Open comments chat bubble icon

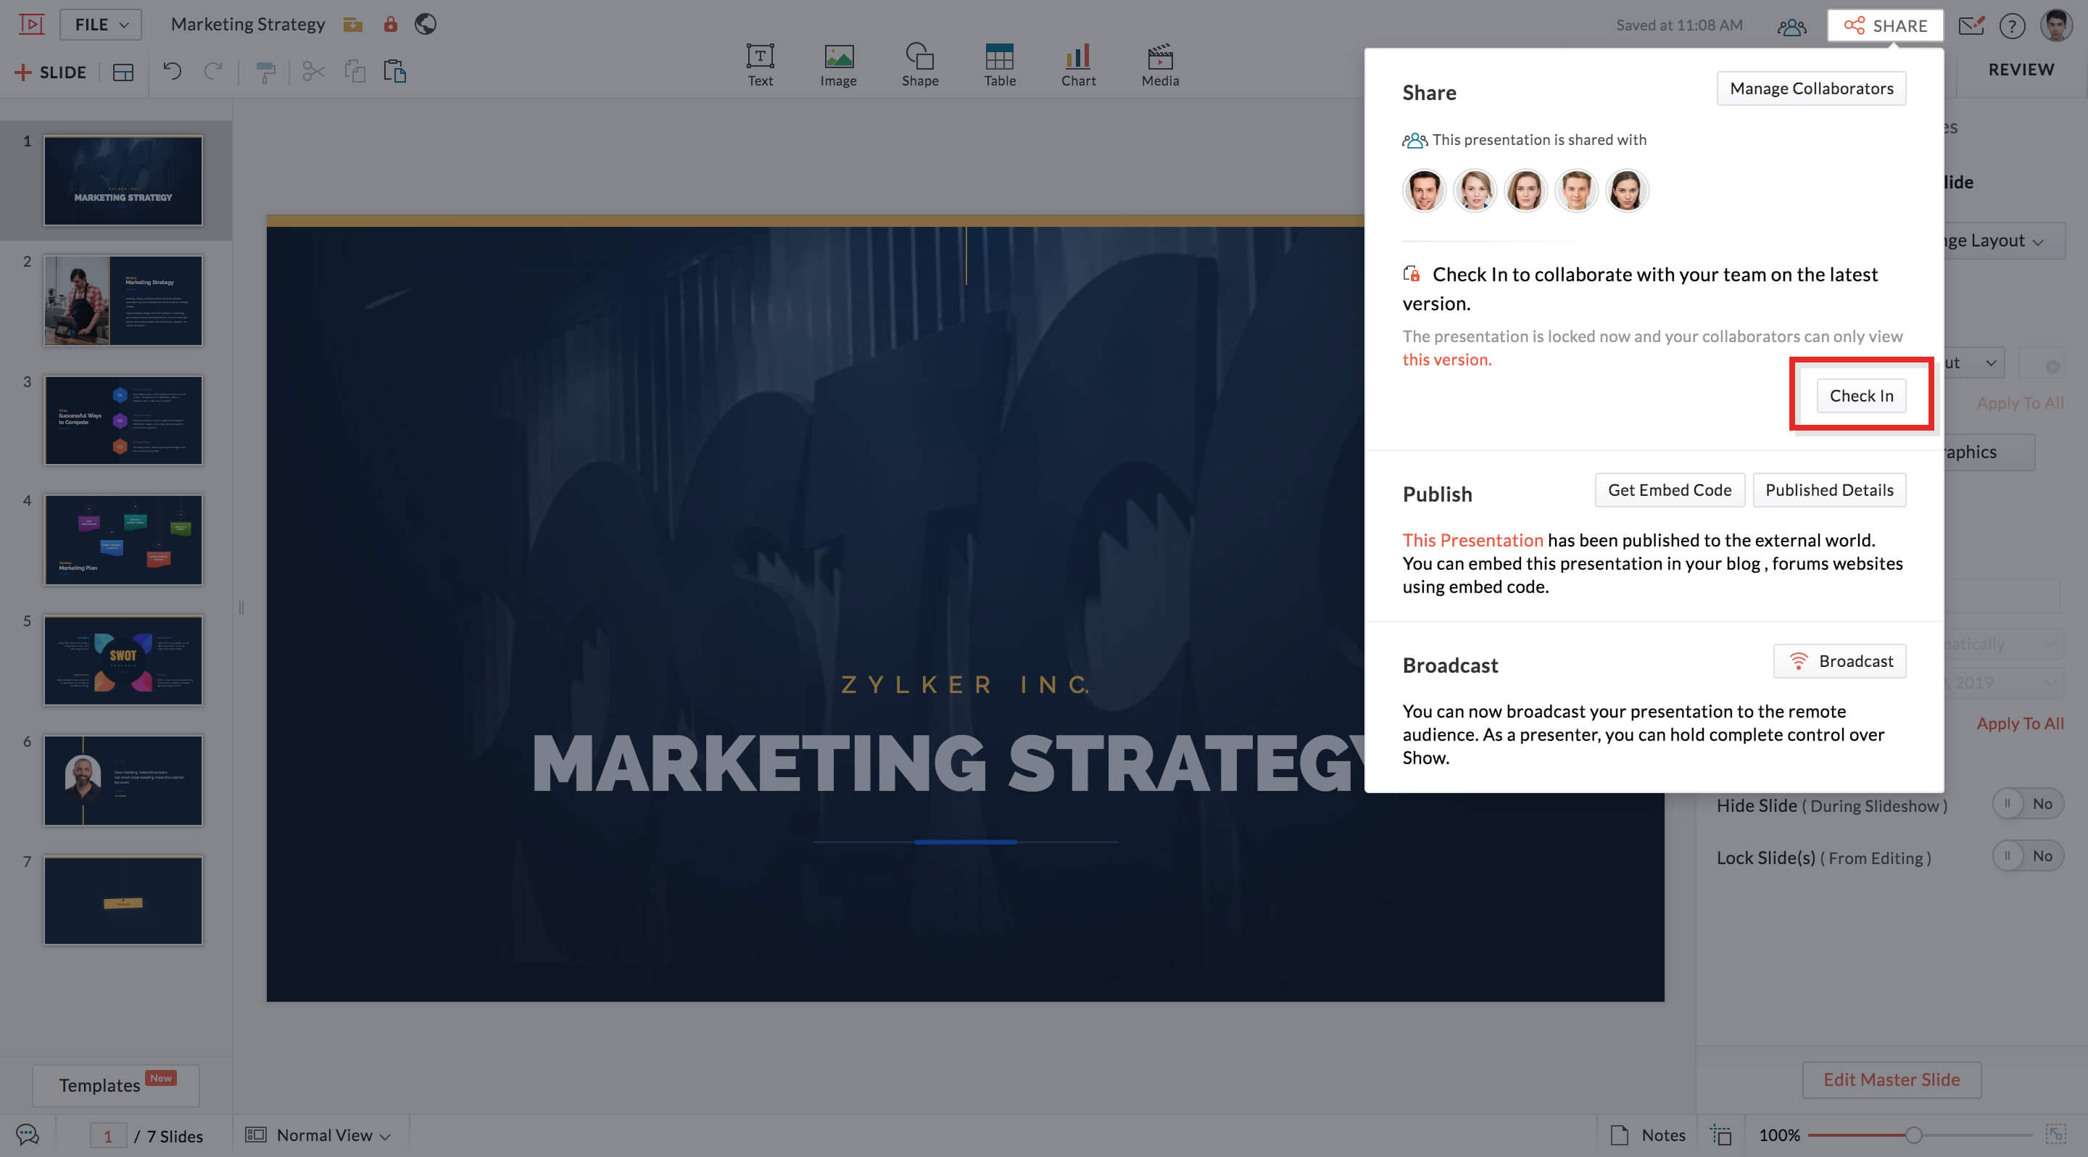tap(28, 1135)
